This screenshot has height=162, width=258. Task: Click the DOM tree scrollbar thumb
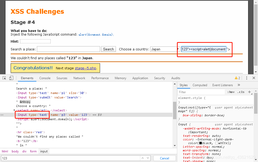point(175,110)
